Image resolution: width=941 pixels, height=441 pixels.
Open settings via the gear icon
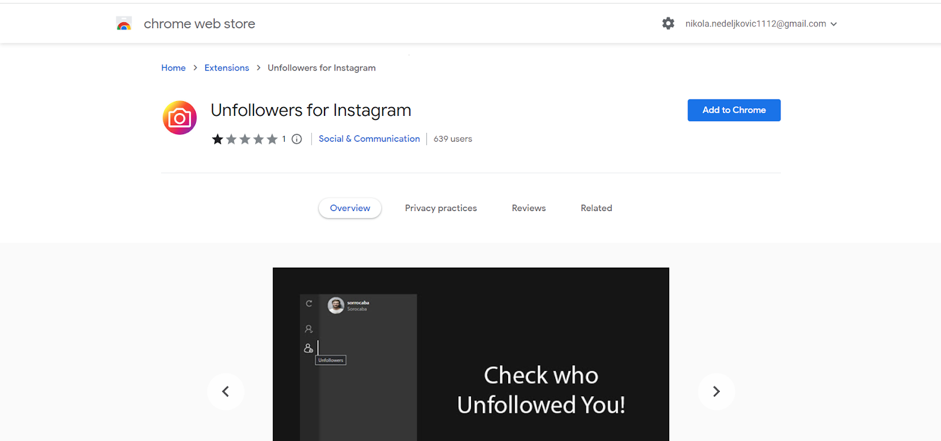click(668, 24)
